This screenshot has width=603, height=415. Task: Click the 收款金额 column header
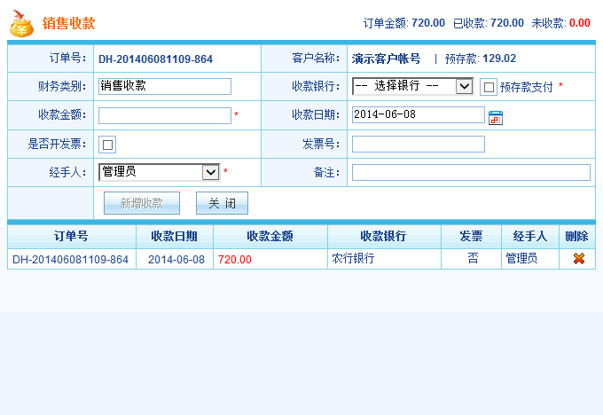click(x=270, y=237)
